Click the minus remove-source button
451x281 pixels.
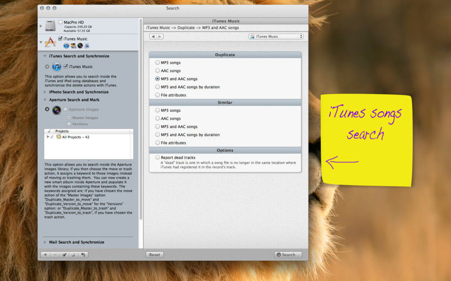click(55, 255)
